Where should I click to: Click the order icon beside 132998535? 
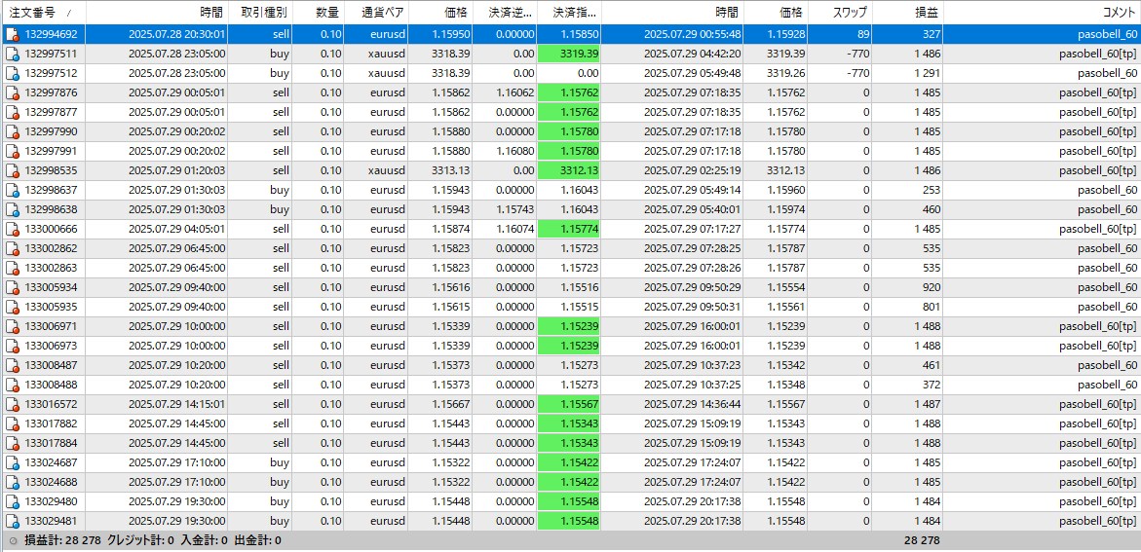[x=12, y=171]
